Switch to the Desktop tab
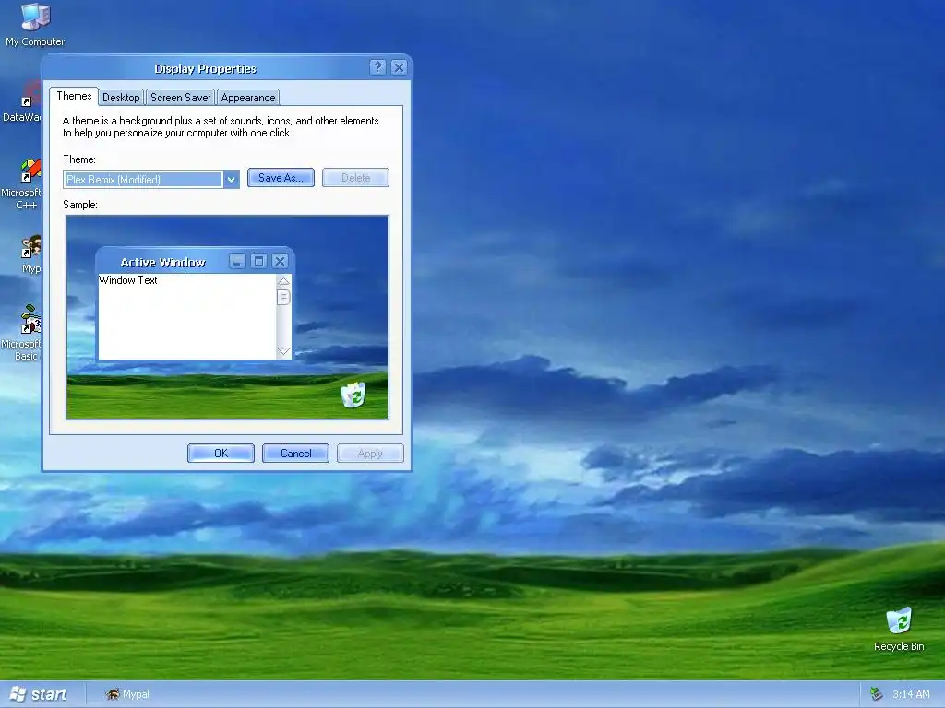The image size is (945, 708). coord(121,98)
